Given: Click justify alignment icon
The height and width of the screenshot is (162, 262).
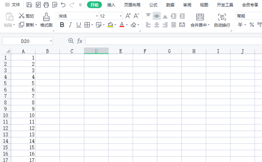Looking at the screenshot, I should pyautogui.click(x=174, y=25).
